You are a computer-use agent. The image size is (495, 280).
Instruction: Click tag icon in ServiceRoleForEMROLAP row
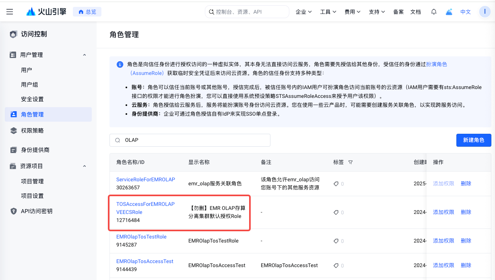(x=336, y=184)
